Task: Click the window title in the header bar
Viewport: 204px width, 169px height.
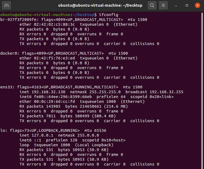Action: [100, 5]
